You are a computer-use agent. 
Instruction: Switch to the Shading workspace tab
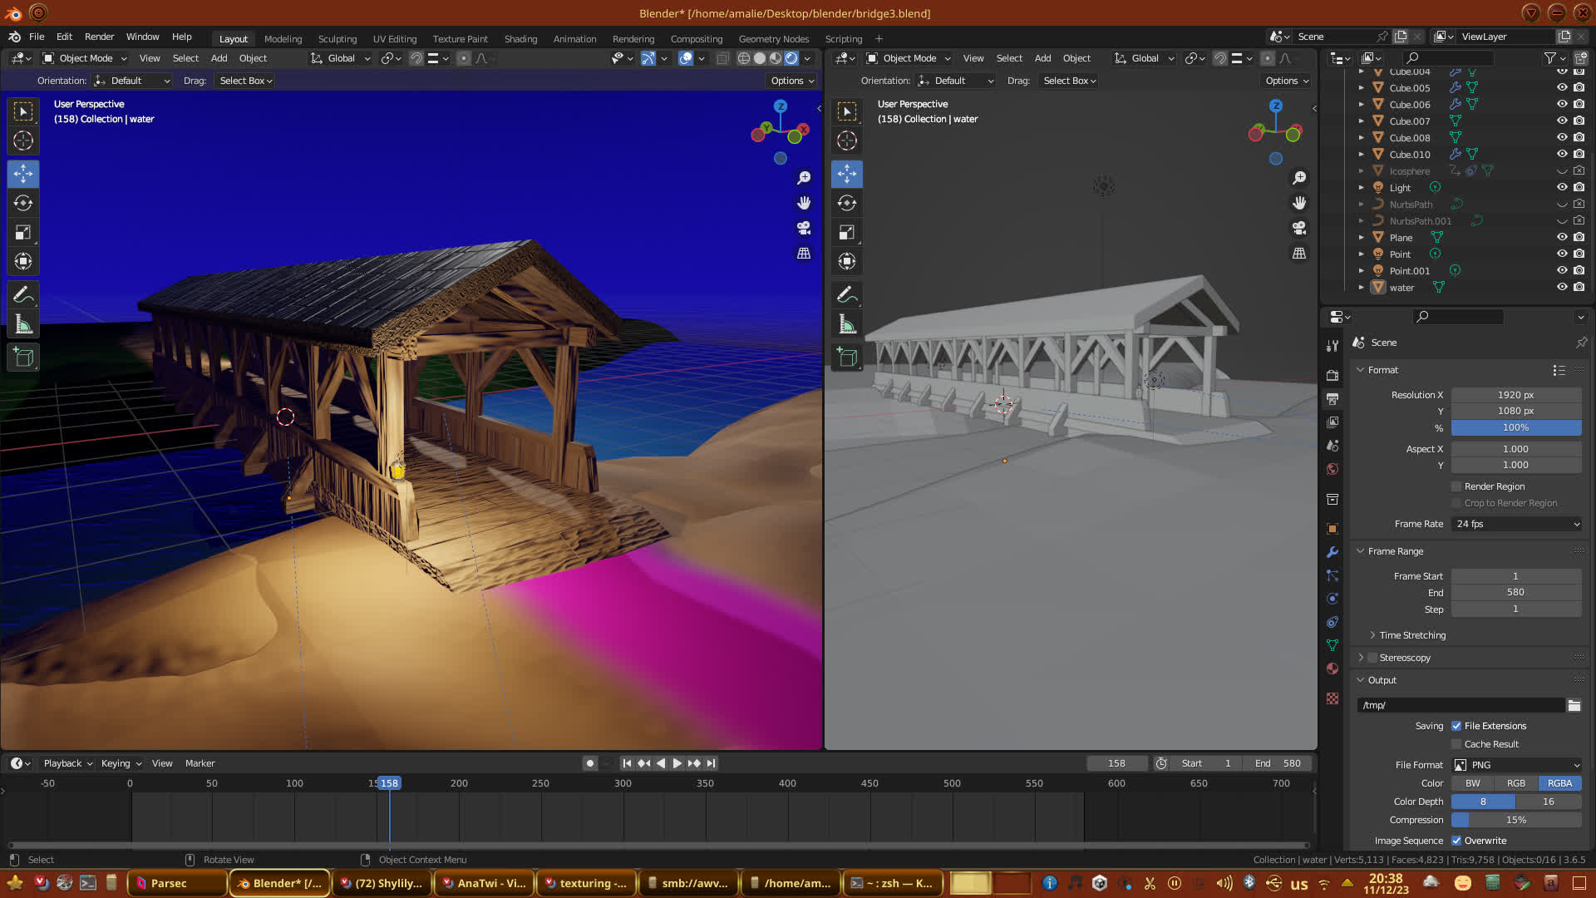pyautogui.click(x=520, y=38)
